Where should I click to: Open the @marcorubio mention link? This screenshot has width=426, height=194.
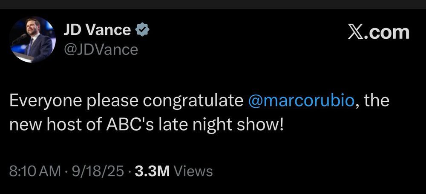point(301,102)
